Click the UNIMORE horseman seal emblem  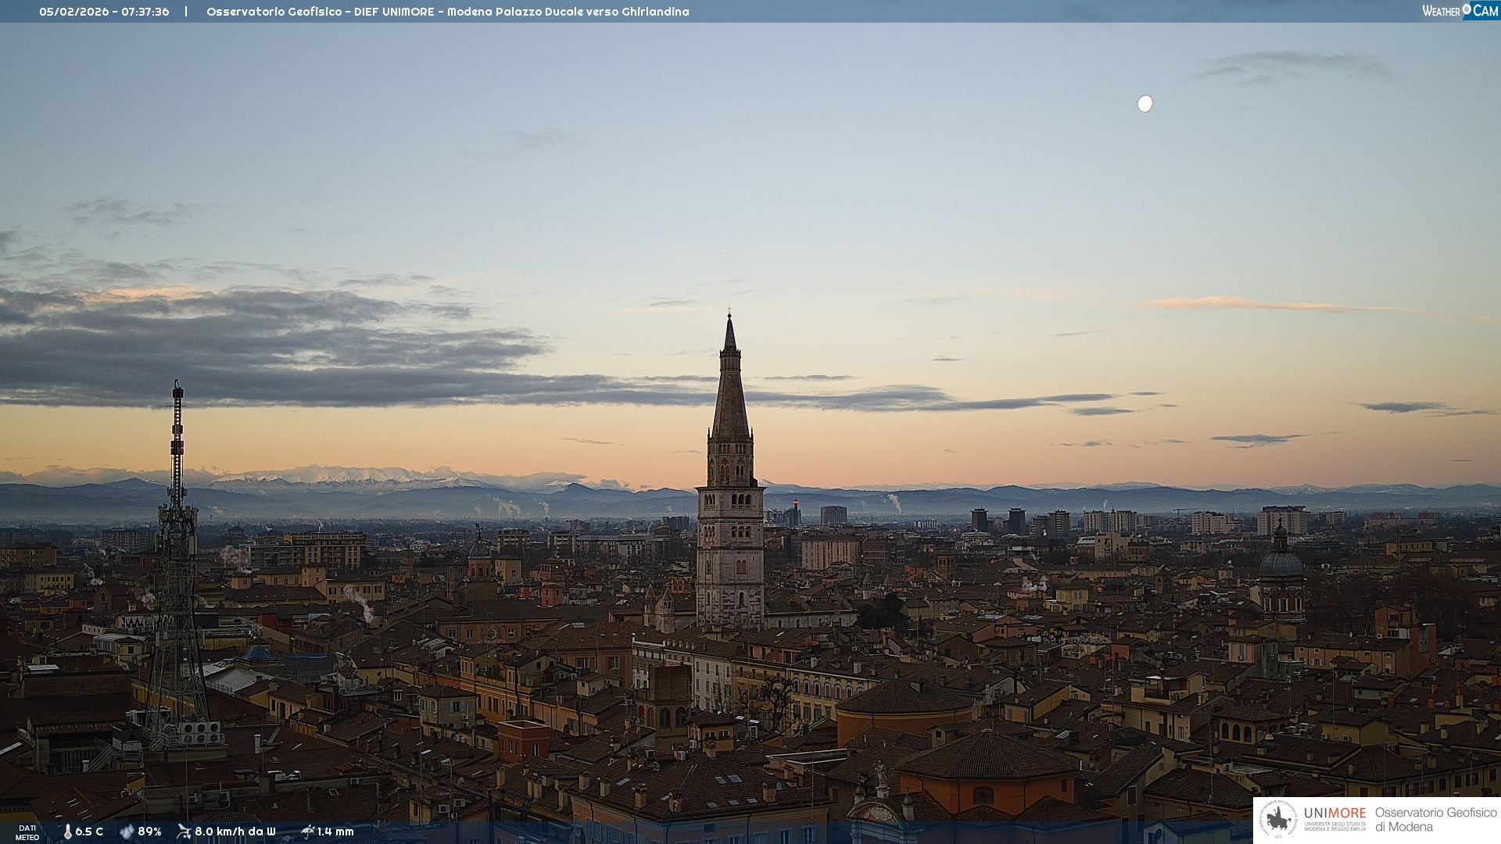[x=1278, y=819]
